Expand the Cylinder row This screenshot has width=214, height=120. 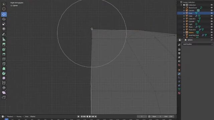pos(184,21)
